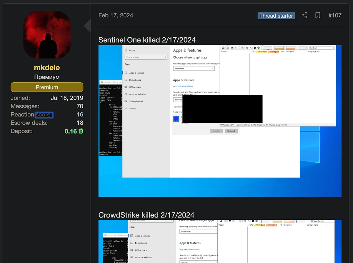Click the message count 70

pos(80,106)
